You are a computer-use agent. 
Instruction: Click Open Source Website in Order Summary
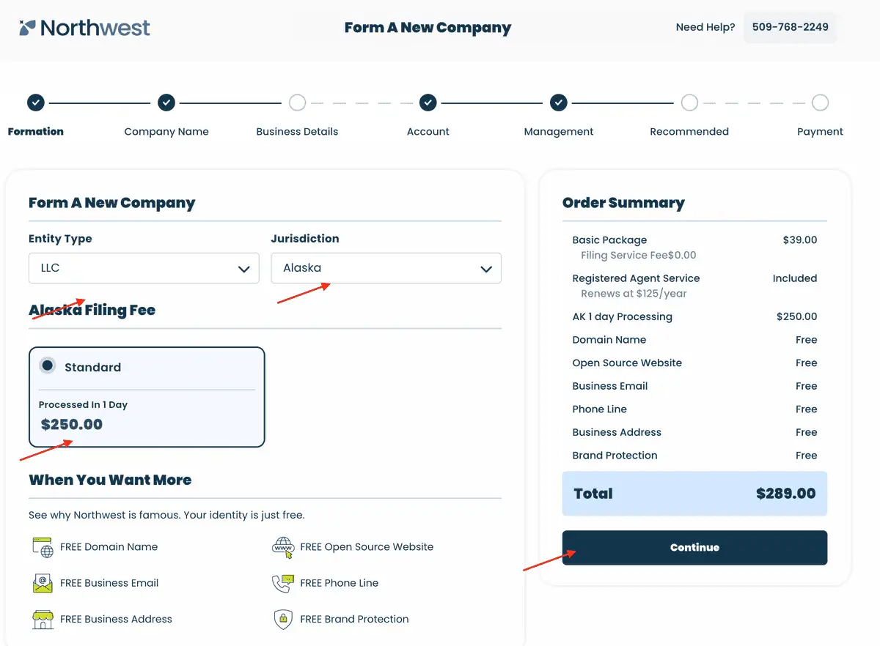point(627,363)
